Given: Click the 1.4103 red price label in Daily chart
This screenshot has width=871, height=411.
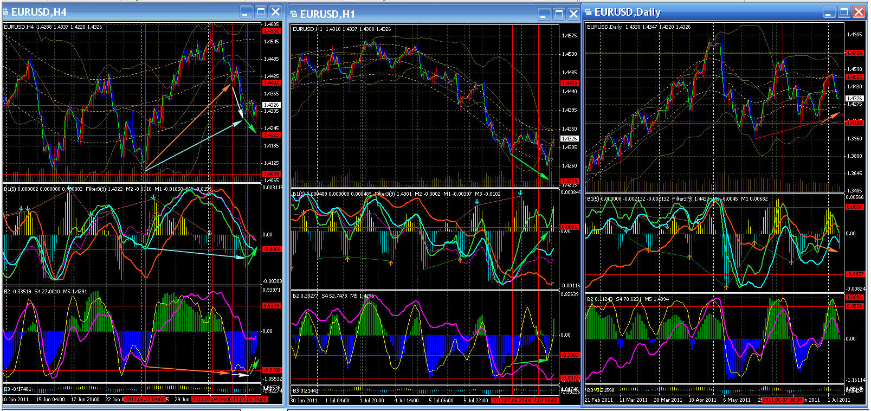Looking at the screenshot, I should click(x=854, y=123).
